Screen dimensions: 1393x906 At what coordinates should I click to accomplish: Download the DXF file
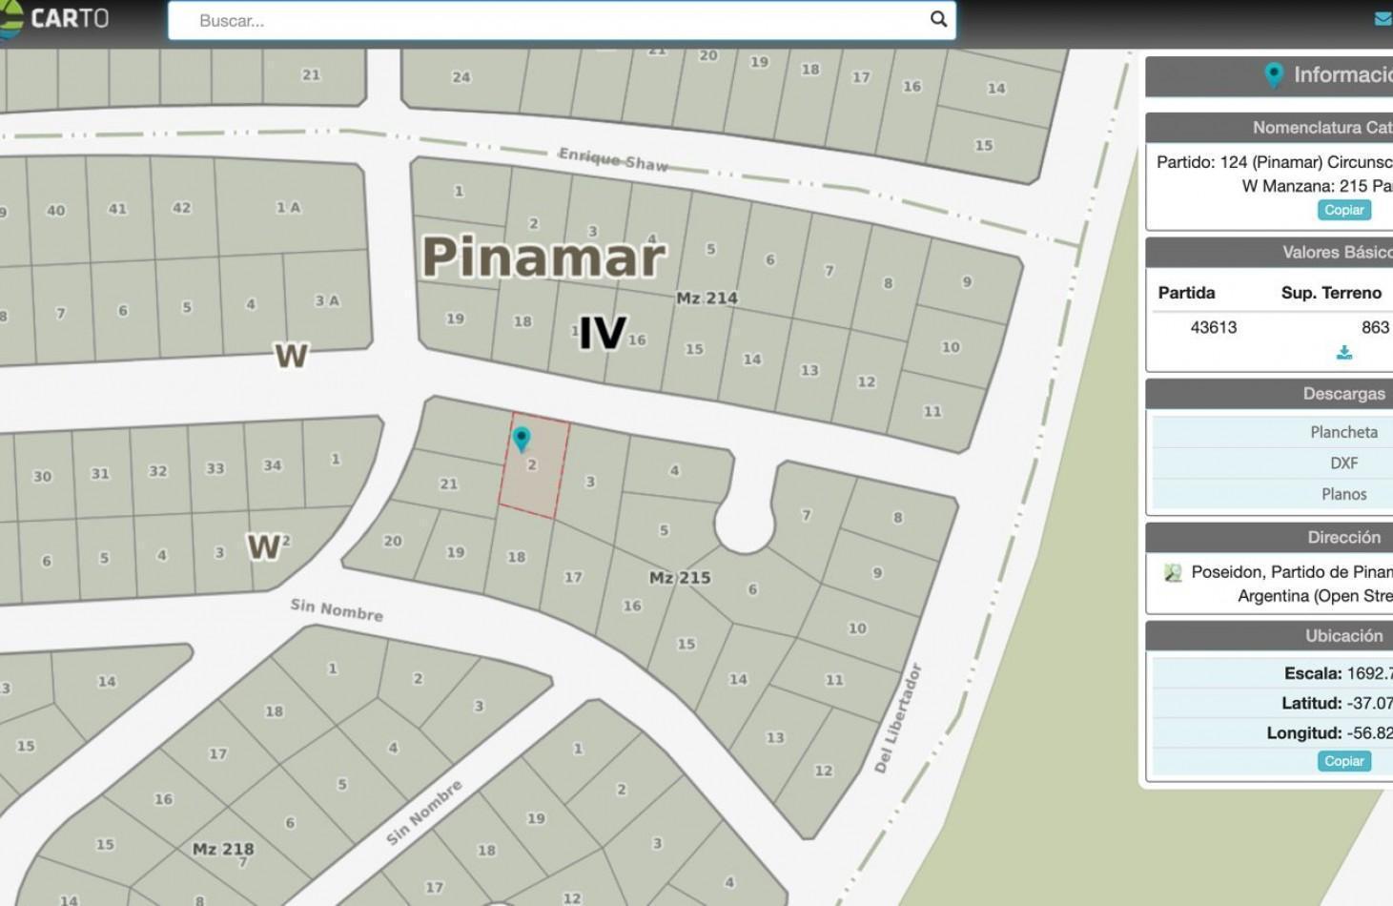1343,463
